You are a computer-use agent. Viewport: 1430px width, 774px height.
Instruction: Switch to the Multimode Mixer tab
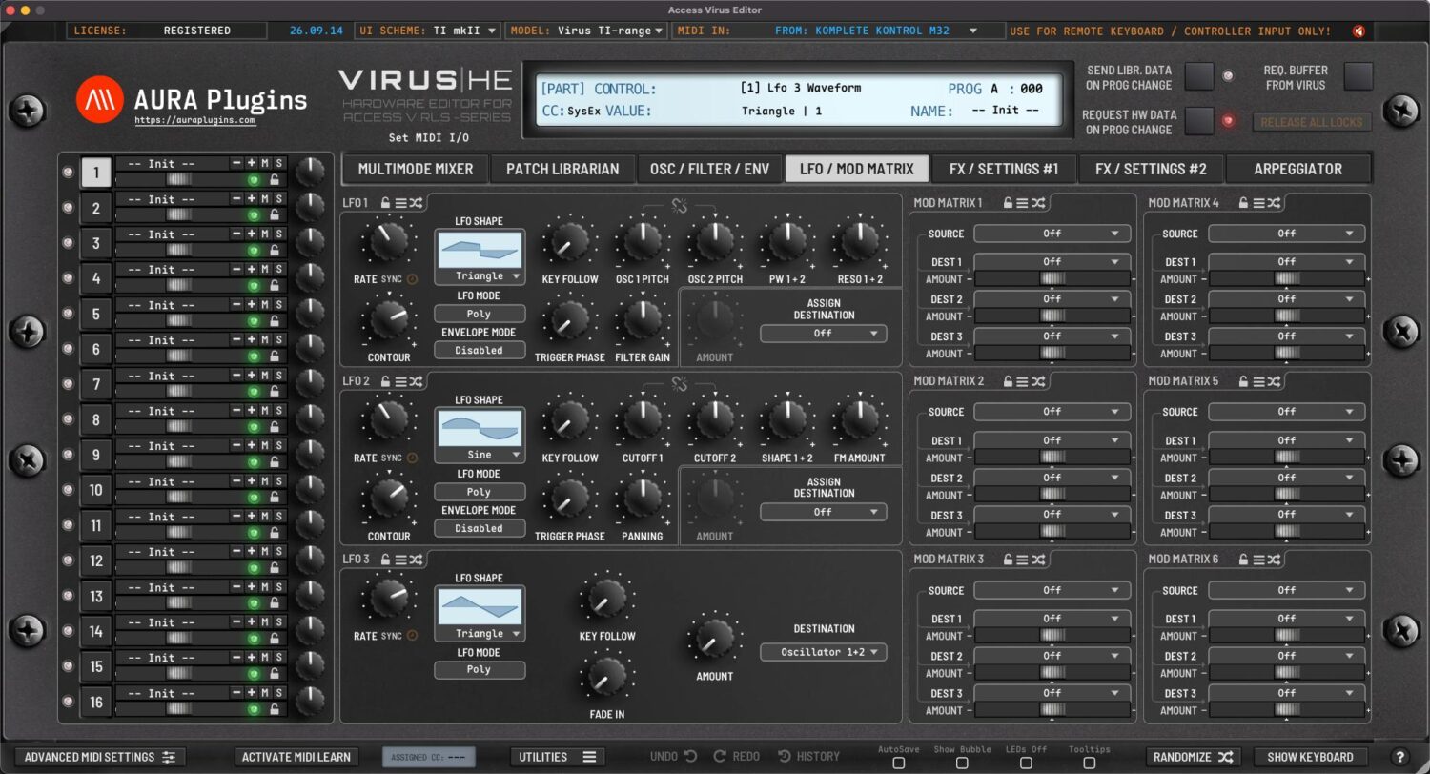(x=415, y=169)
